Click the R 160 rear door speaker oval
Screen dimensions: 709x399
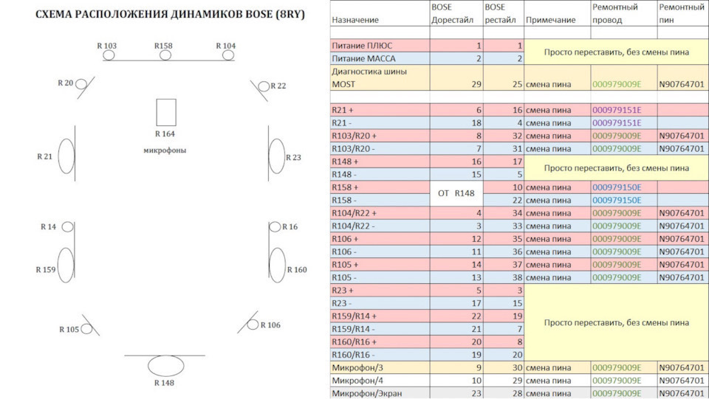click(277, 266)
